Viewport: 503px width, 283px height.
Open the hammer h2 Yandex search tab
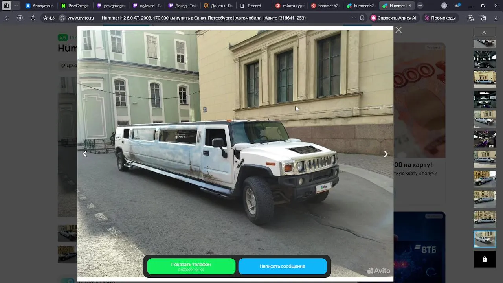point(325,6)
